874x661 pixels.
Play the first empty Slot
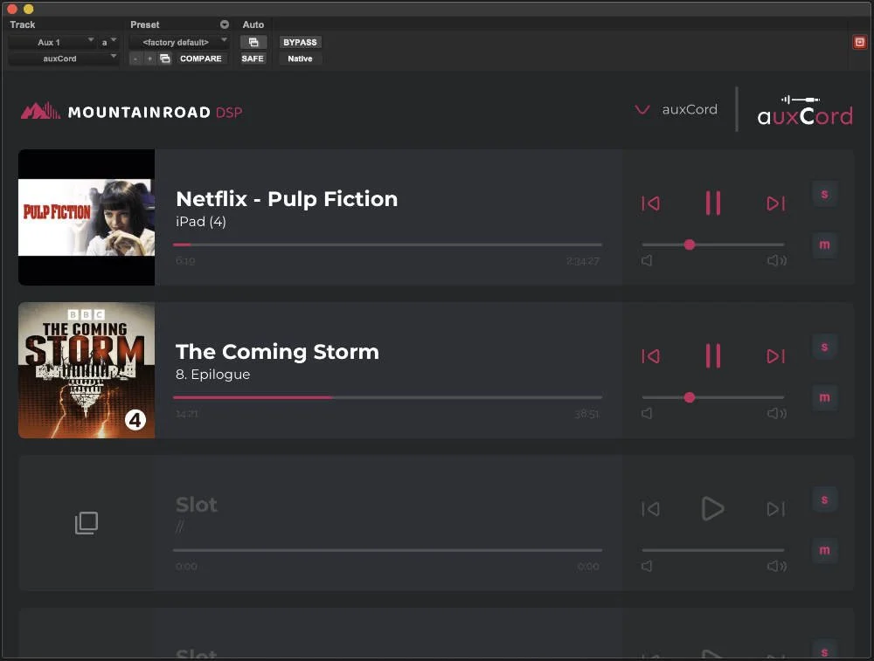pos(713,508)
